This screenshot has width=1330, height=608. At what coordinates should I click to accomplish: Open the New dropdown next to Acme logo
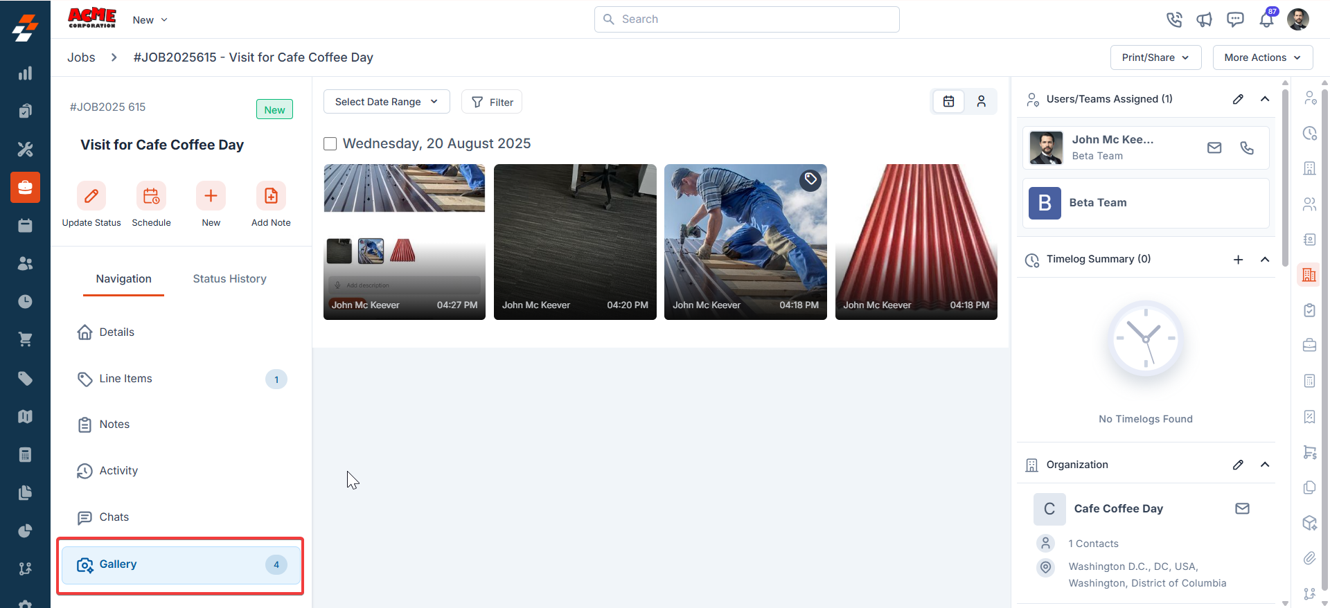150,20
